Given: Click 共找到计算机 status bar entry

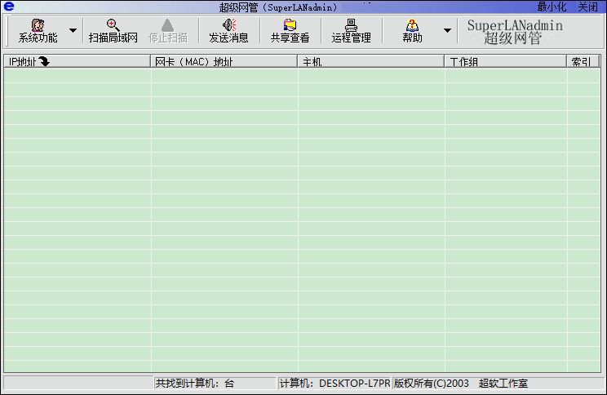Looking at the screenshot, I should (x=215, y=383).
